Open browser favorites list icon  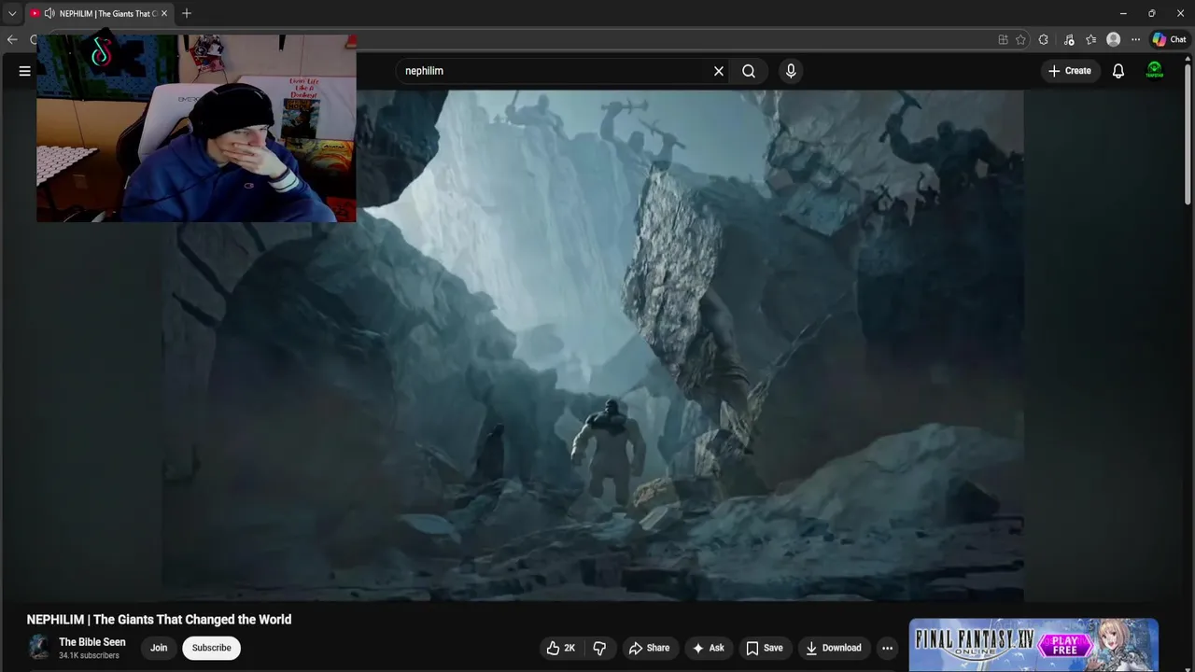1090,39
